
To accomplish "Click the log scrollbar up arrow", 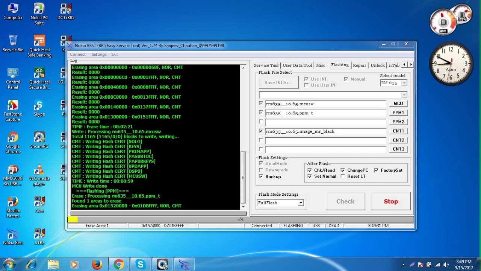I will (x=243, y=68).
